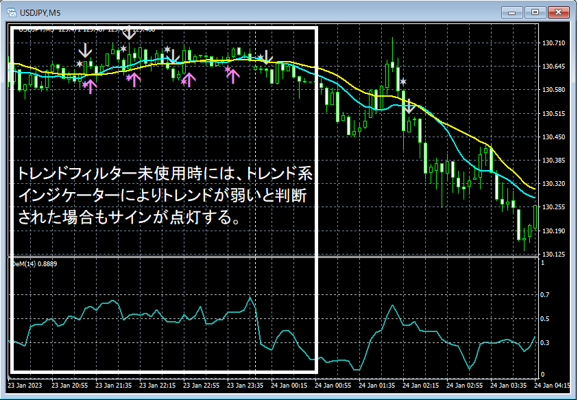This screenshot has width=578, height=400.
Task: Minimize the USDJPY,M5 chart window
Action: (511, 12)
